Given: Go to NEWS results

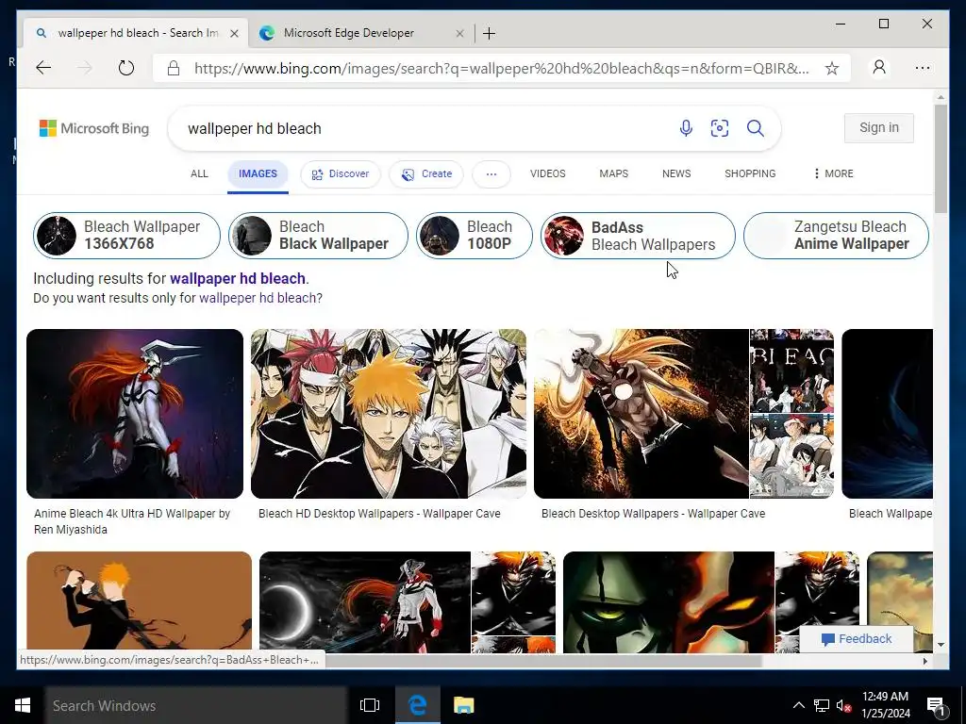Looking at the screenshot, I should click(x=676, y=173).
